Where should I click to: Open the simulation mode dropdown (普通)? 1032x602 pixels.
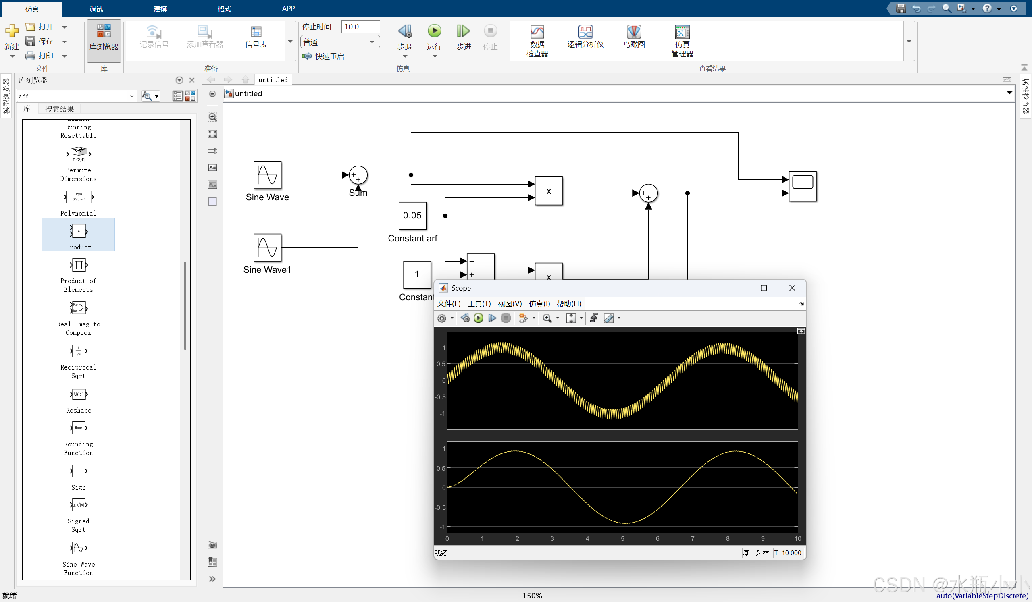coord(339,42)
